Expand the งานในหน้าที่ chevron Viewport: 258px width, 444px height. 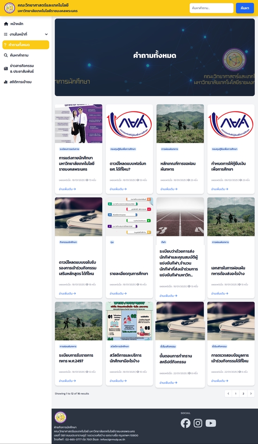[x=46, y=34]
